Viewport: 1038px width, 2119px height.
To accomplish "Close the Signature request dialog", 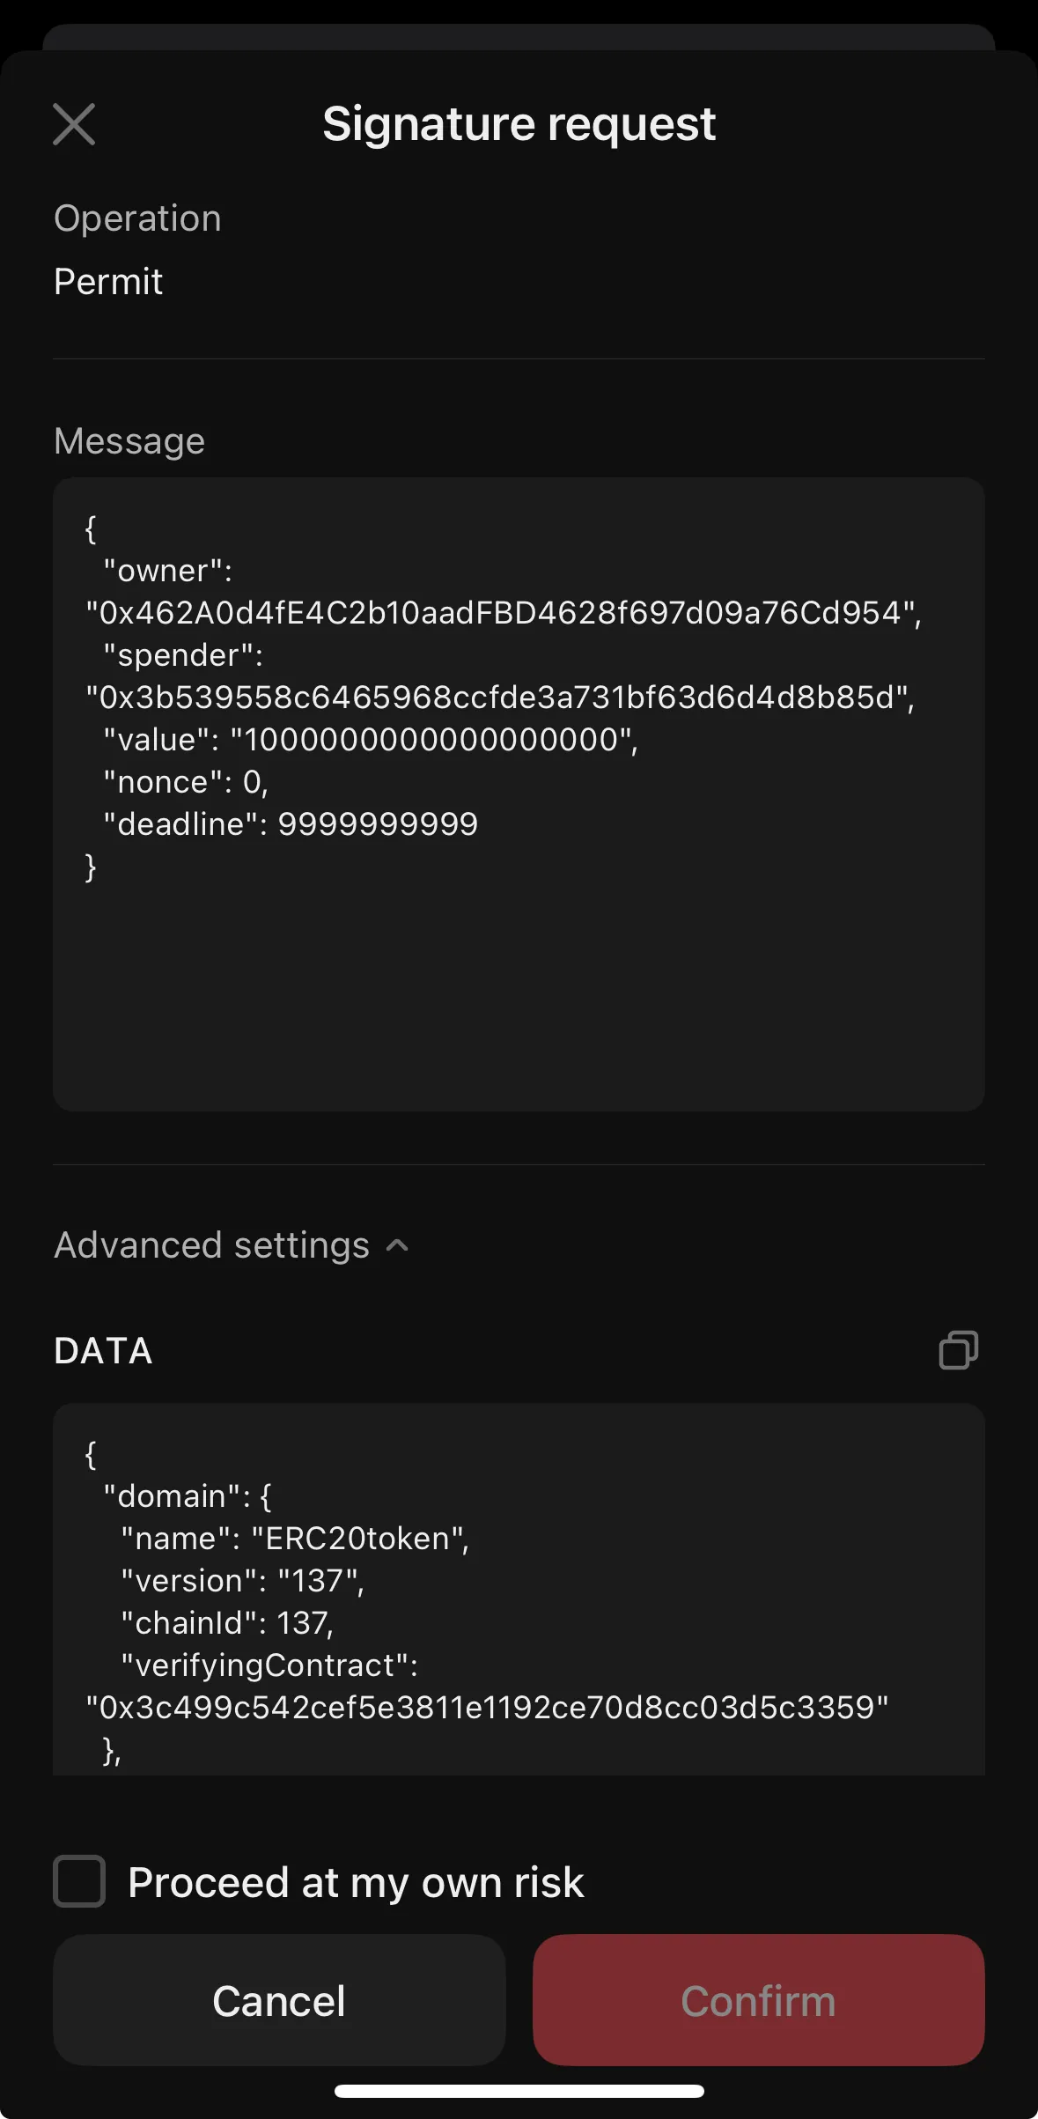I will pos(74,123).
